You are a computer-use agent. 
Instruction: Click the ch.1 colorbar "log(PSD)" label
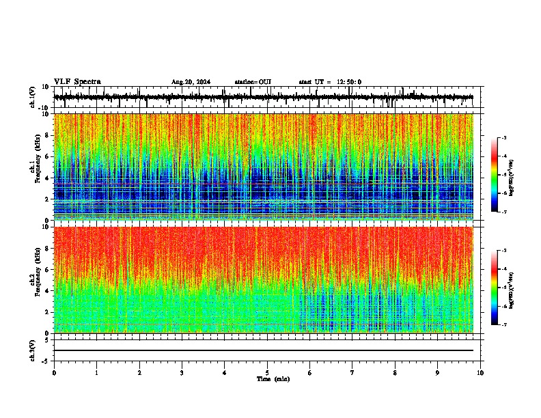click(x=512, y=178)
